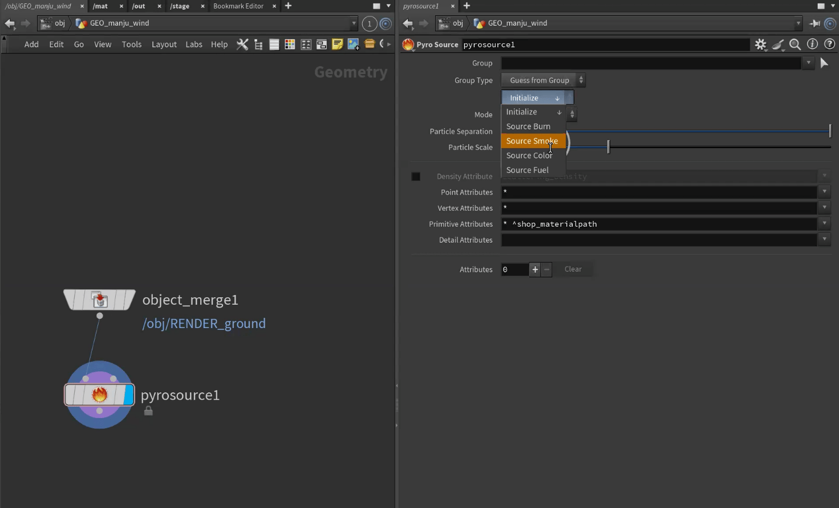The width and height of the screenshot is (839, 508).
Task: Add a sticky note in network editor
Action: click(x=337, y=44)
